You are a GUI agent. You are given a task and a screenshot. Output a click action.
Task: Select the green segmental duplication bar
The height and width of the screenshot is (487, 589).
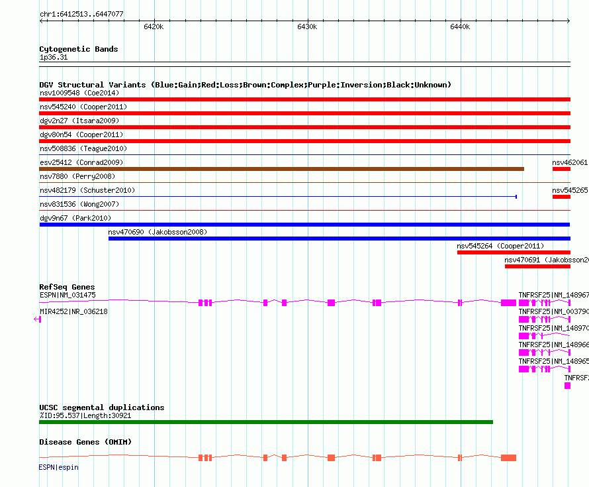266,422
